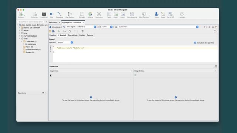
Task: Click the Search Open Connections field
Action: pos(31,22)
